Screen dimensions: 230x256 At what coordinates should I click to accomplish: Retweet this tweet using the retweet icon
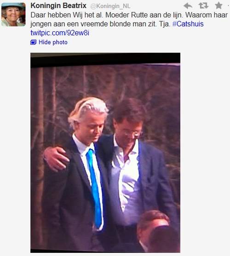(203, 6)
